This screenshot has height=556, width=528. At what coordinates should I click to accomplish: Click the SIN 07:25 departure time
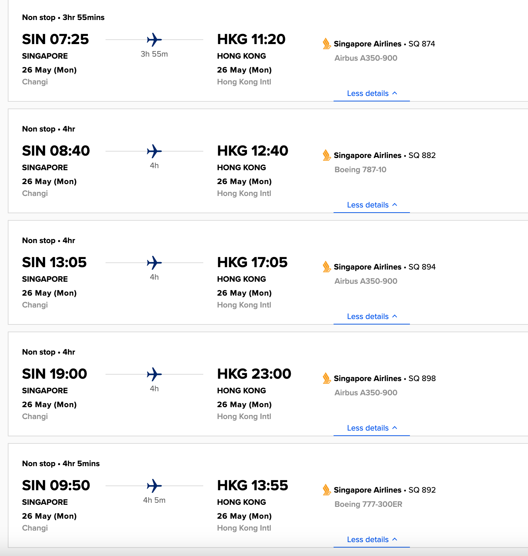(x=55, y=39)
